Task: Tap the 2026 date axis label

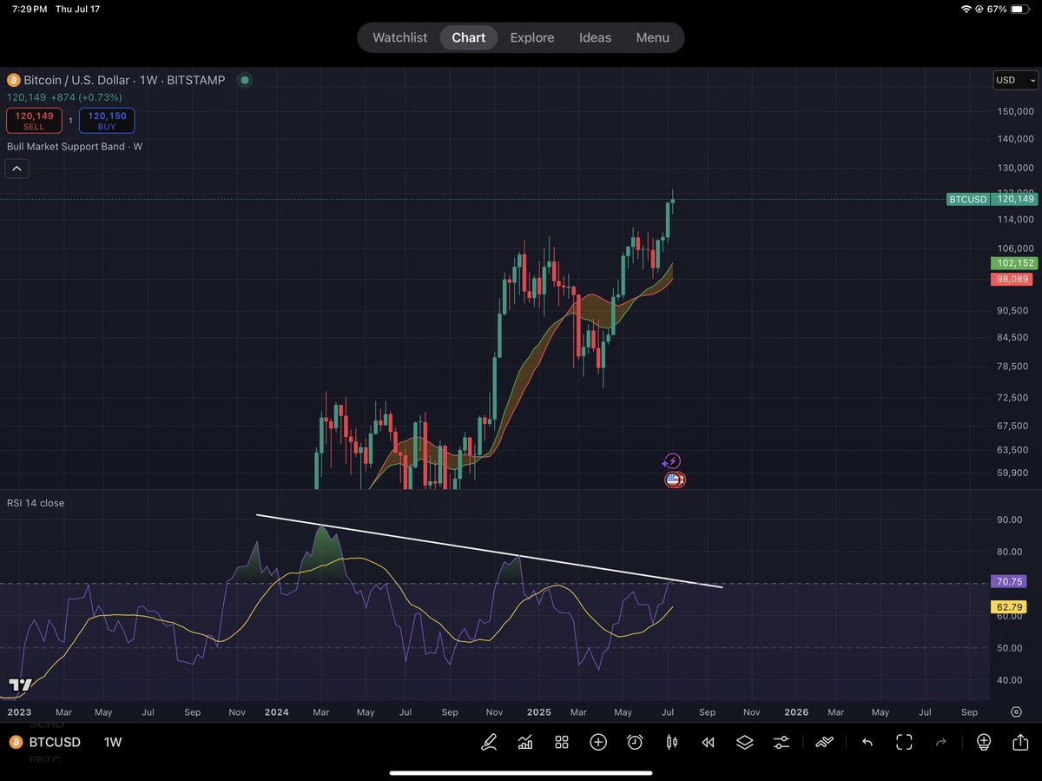Action: (x=796, y=712)
